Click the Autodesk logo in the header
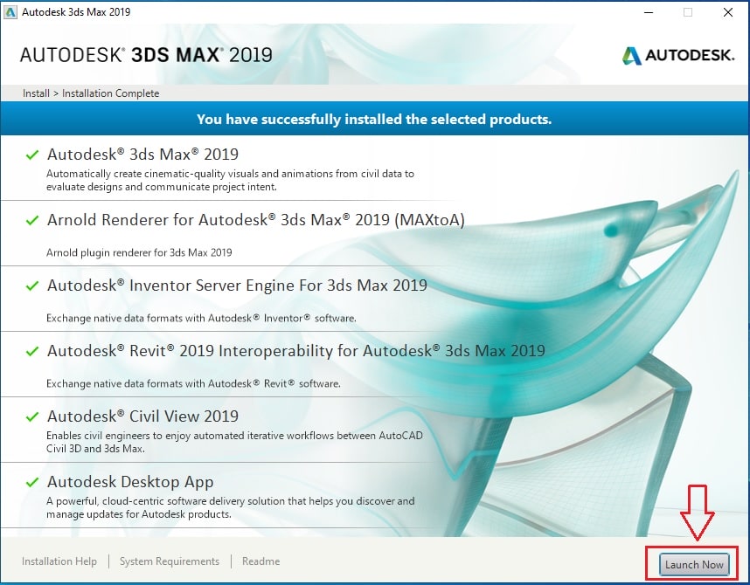Viewport: 750px width, 585px height. point(677,55)
